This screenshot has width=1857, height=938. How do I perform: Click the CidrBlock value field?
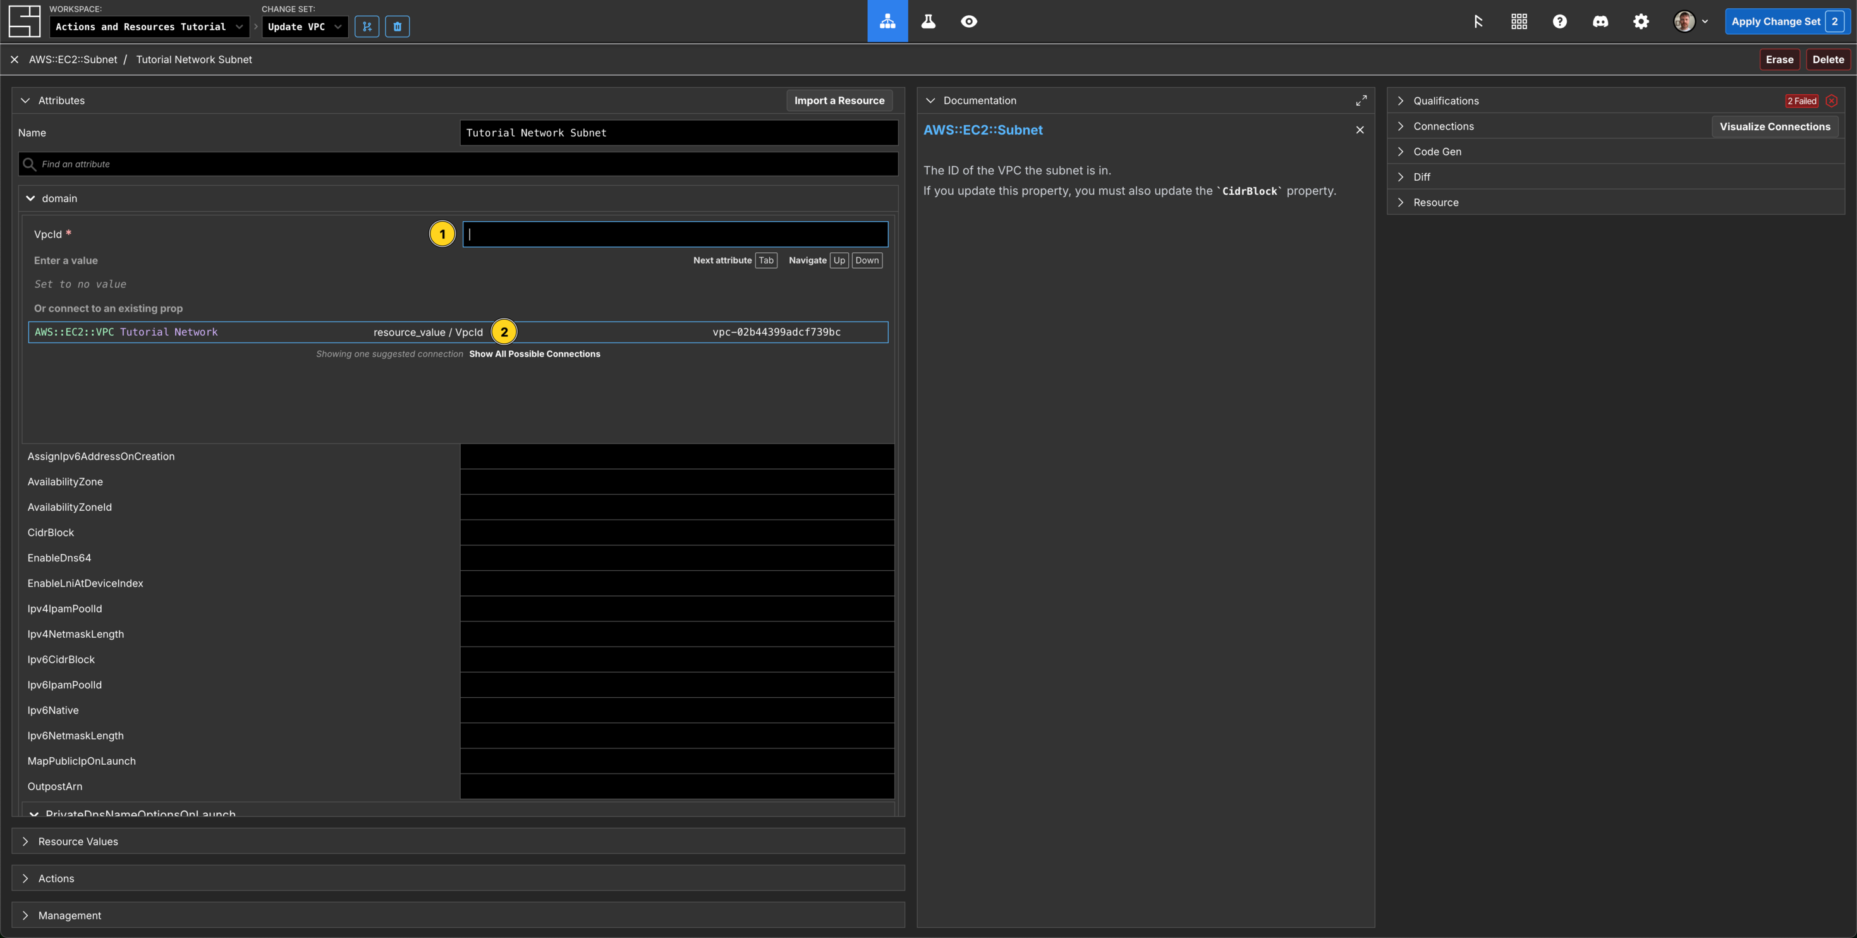point(677,532)
